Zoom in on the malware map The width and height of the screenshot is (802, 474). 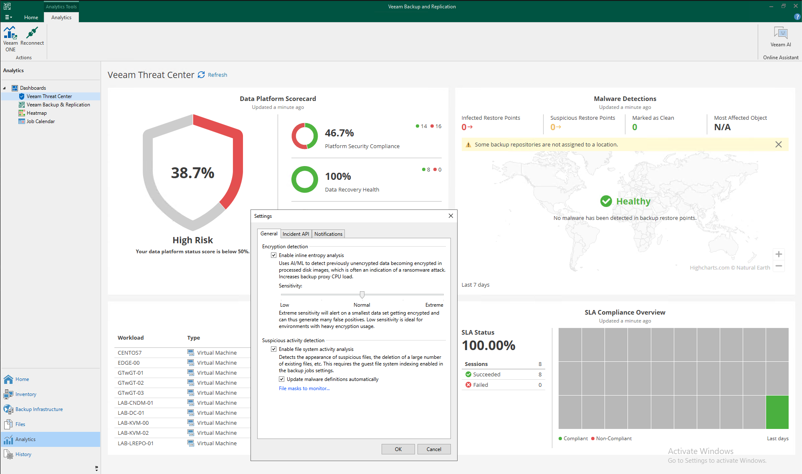[x=778, y=254]
